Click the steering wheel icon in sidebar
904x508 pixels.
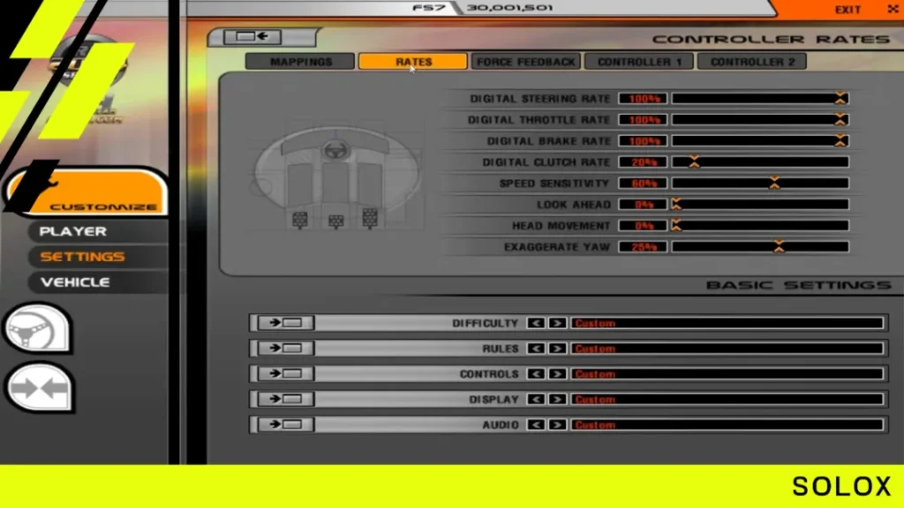click(37, 328)
